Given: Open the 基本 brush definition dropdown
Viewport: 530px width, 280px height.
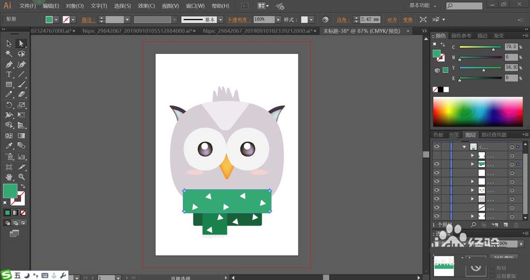Looking at the screenshot, I should click(x=220, y=20).
